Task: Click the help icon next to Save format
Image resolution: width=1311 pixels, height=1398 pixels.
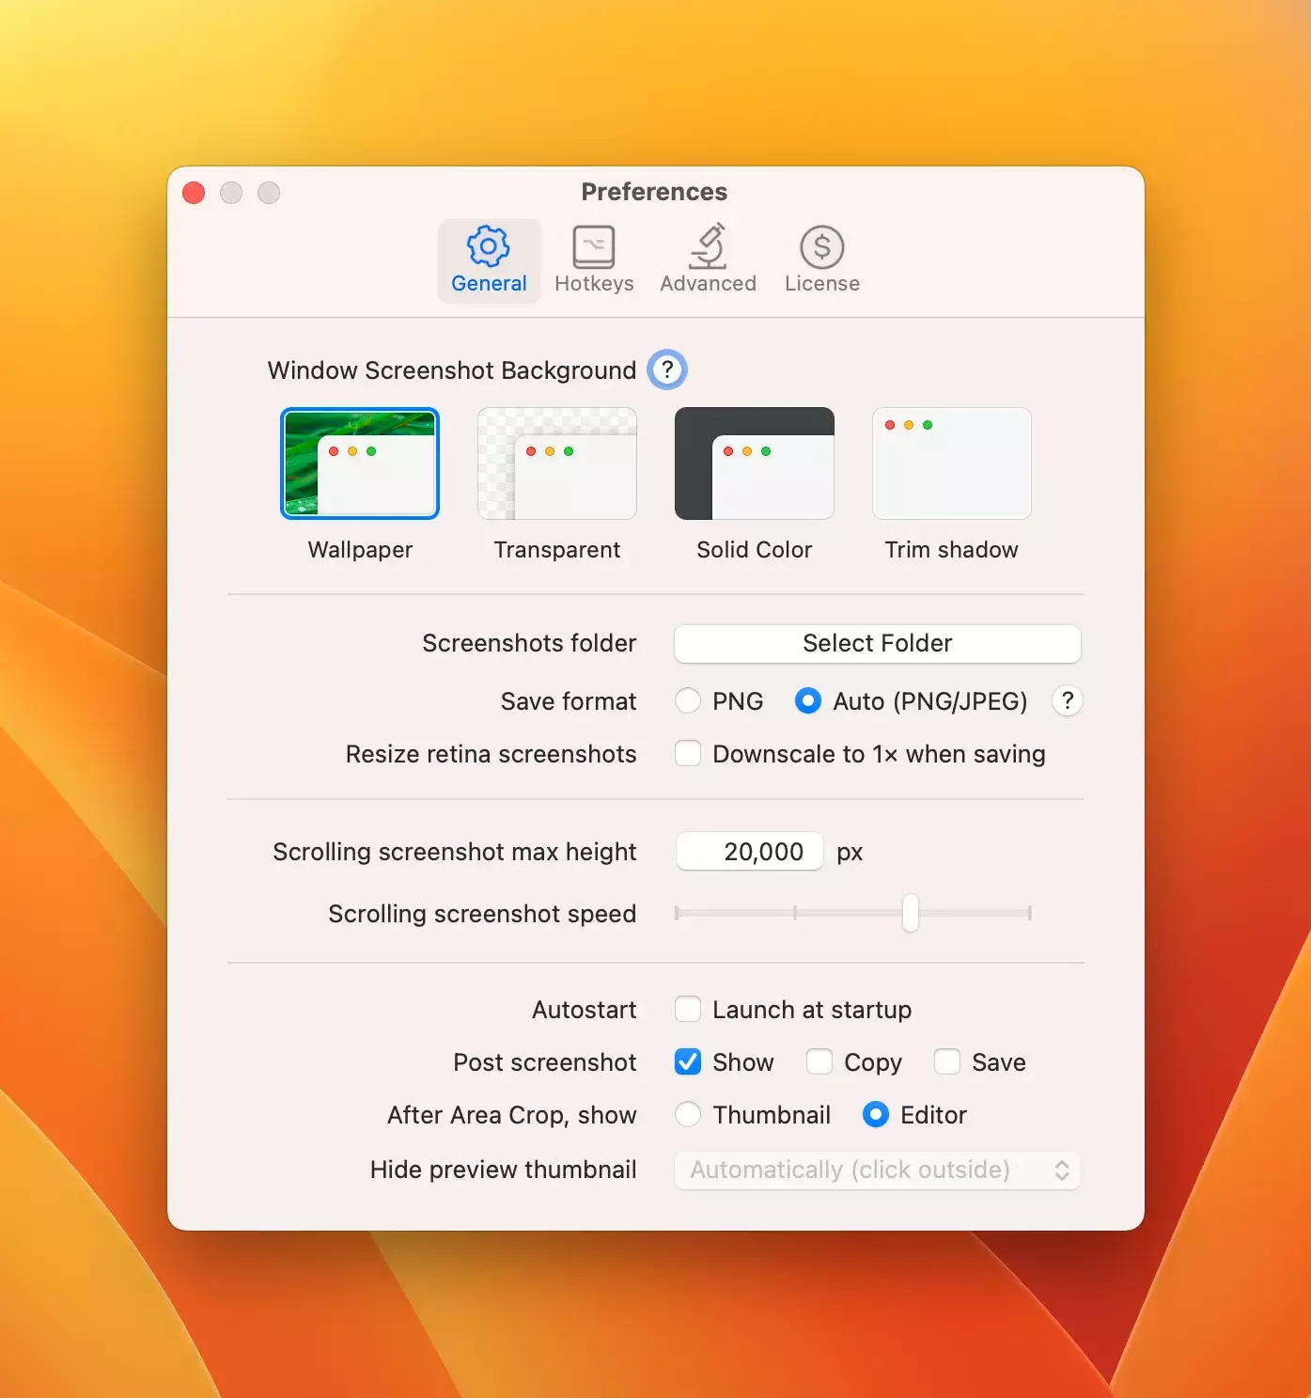Action: coord(1067,701)
